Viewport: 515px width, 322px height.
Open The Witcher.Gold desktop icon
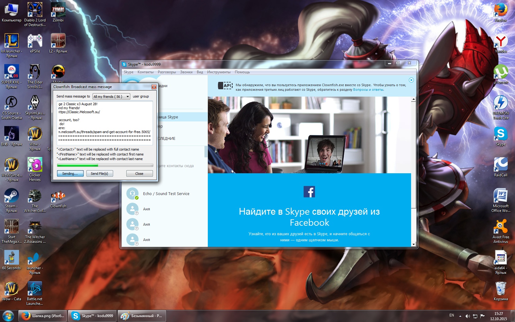pyautogui.click(x=35, y=200)
